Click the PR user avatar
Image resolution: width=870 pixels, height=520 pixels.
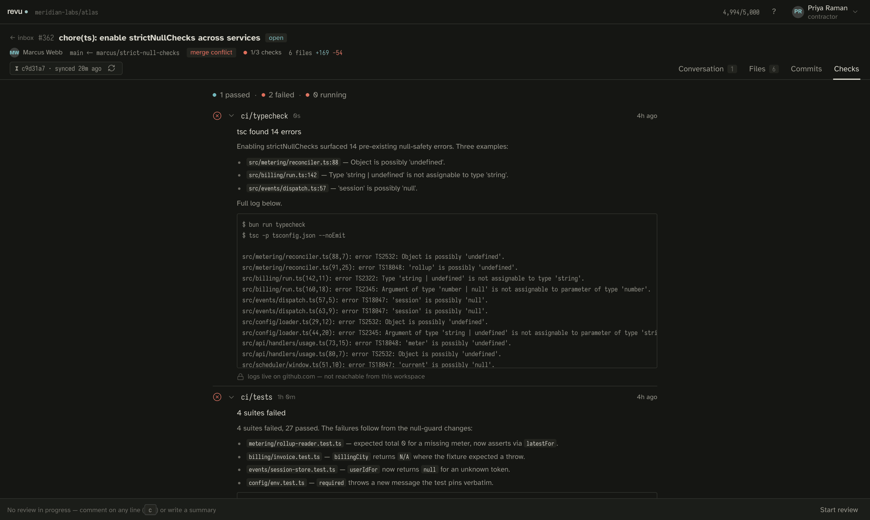pos(798,11)
